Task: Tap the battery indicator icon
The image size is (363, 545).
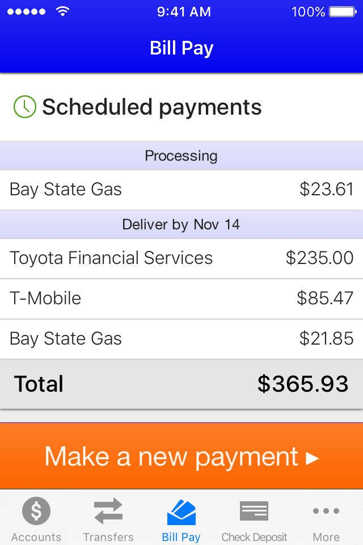Action: (343, 12)
